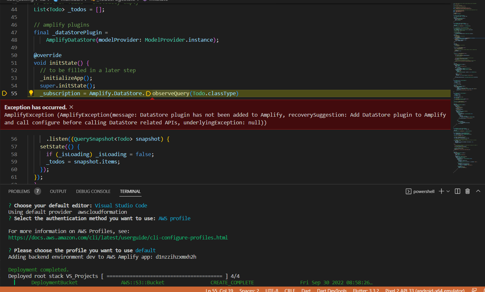This screenshot has height=292, width=485.
Task: Click 'QuerySnapshot<Todo>' on line 56
Action: 103,139
